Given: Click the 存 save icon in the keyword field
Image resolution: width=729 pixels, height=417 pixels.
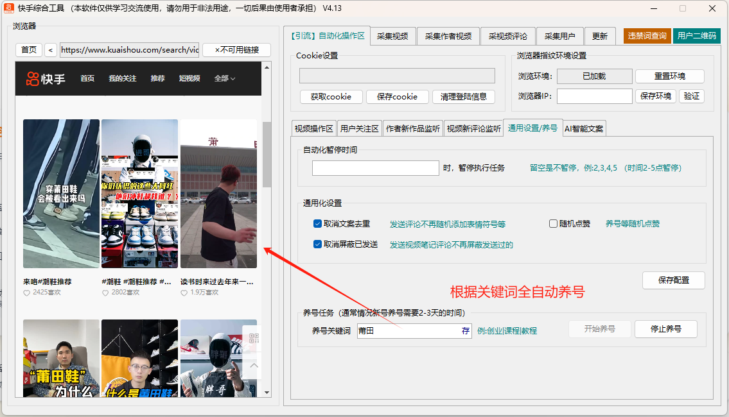Looking at the screenshot, I should coord(466,331).
